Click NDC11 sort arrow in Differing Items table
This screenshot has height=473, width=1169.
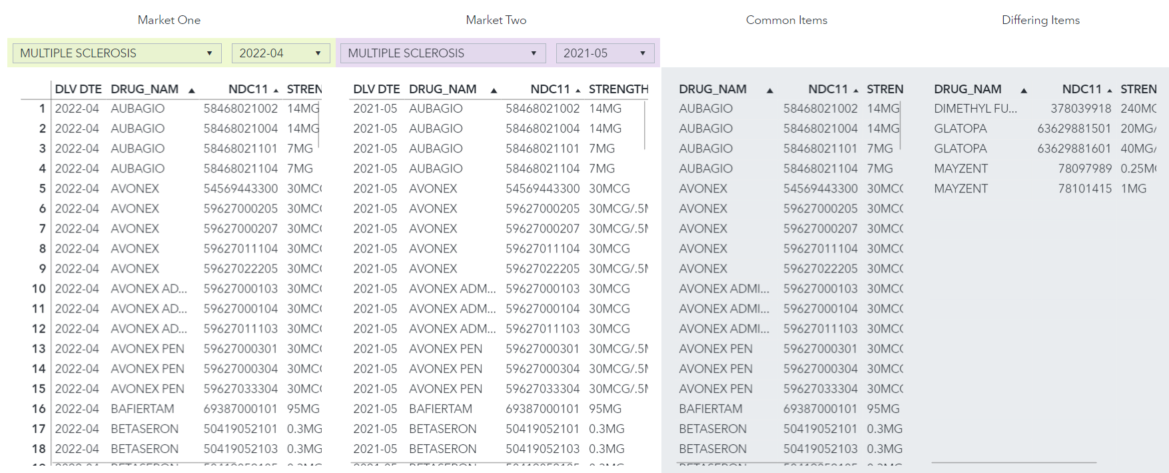pyautogui.click(x=1109, y=90)
